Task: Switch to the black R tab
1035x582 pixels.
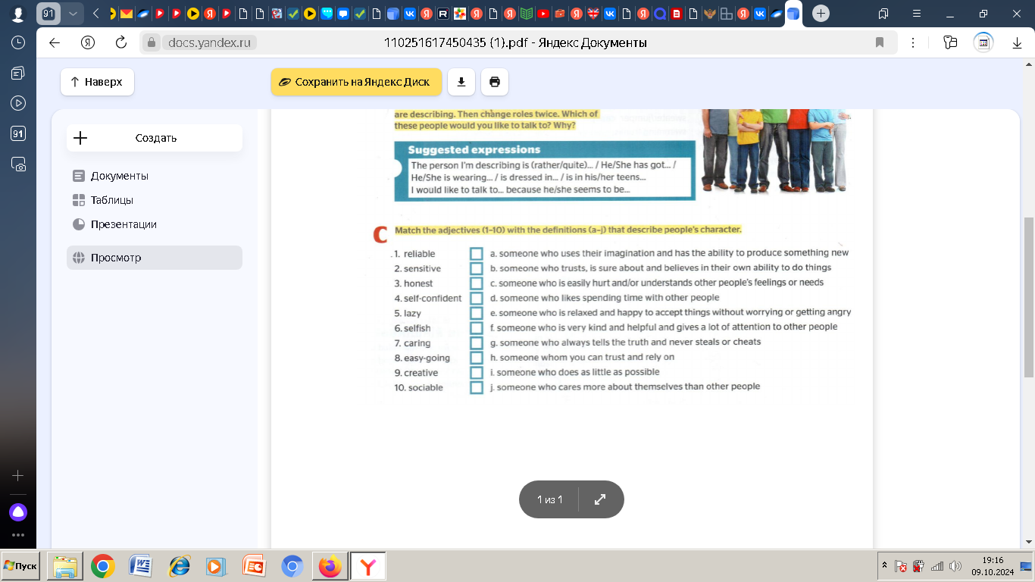Action: coord(443,14)
